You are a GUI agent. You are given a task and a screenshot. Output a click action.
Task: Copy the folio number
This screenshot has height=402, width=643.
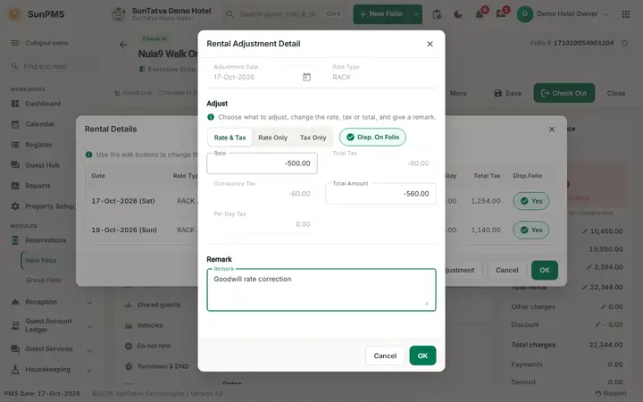click(x=624, y=43)
